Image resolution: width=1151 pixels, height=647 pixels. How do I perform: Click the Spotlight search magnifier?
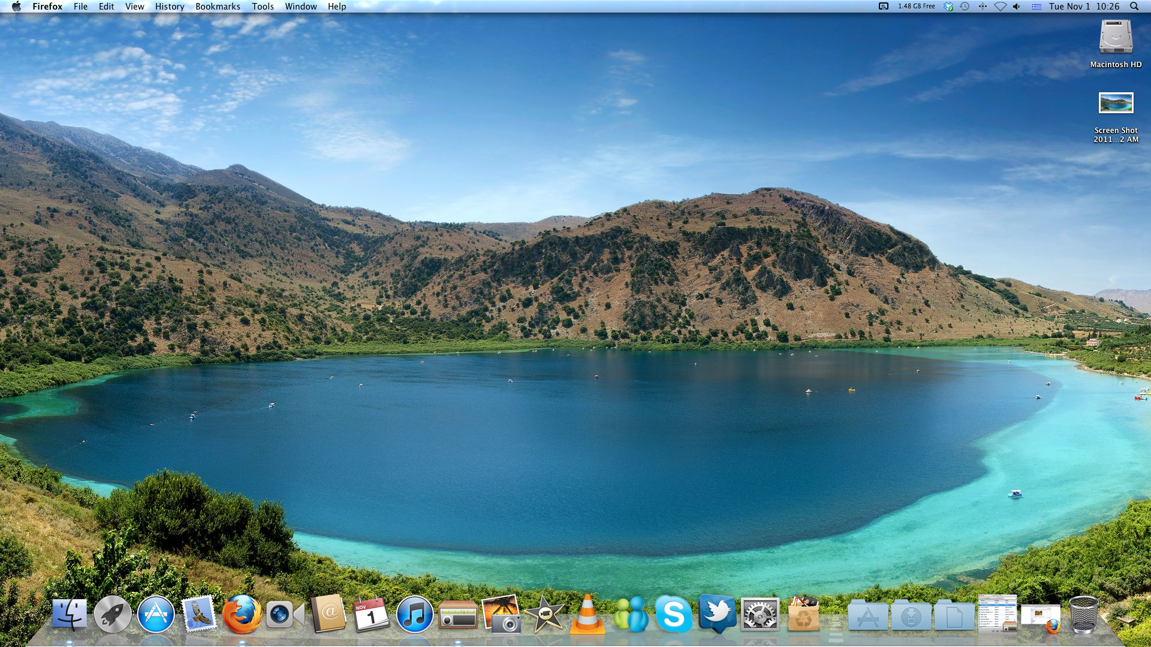click(1134, 7)
